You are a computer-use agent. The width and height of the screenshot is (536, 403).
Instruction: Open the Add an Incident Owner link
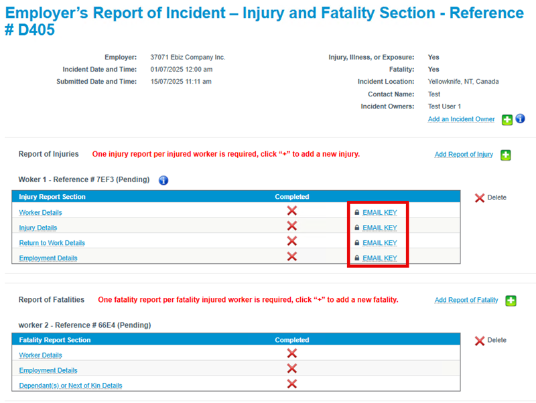(461, 119)
